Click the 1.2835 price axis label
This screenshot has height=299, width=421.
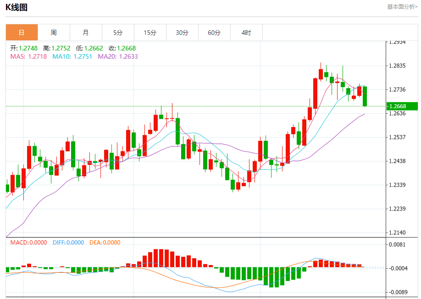pos(397,66)
